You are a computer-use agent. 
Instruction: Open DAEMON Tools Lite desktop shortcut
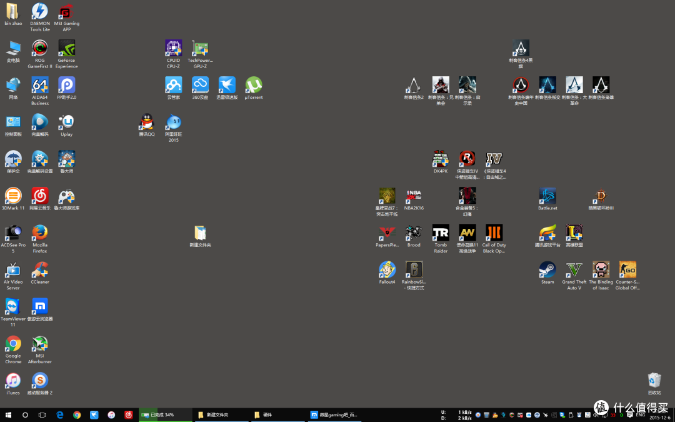39,17
